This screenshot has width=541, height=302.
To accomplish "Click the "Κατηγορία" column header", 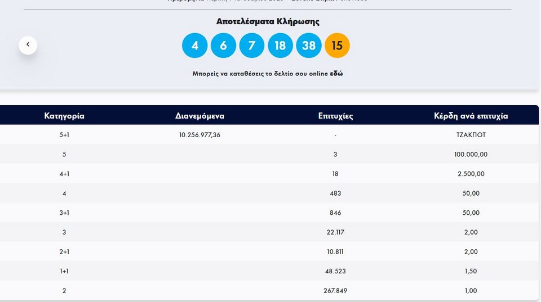I will click(x=64, y=116).
